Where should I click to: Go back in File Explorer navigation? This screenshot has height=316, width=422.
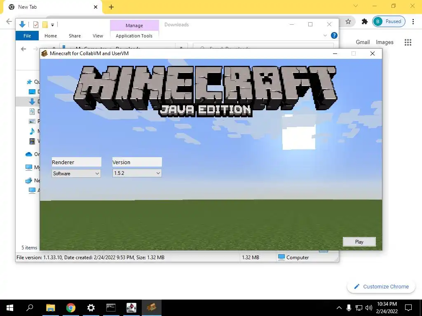[23, 49]
